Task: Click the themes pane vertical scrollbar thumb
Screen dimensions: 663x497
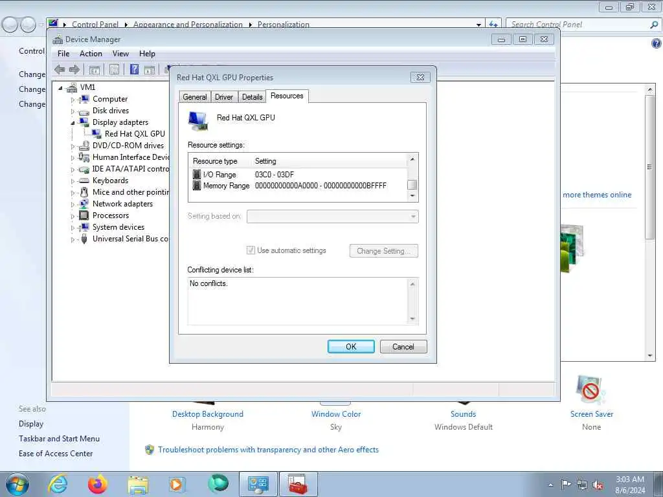Action: (x=649, y=168)
